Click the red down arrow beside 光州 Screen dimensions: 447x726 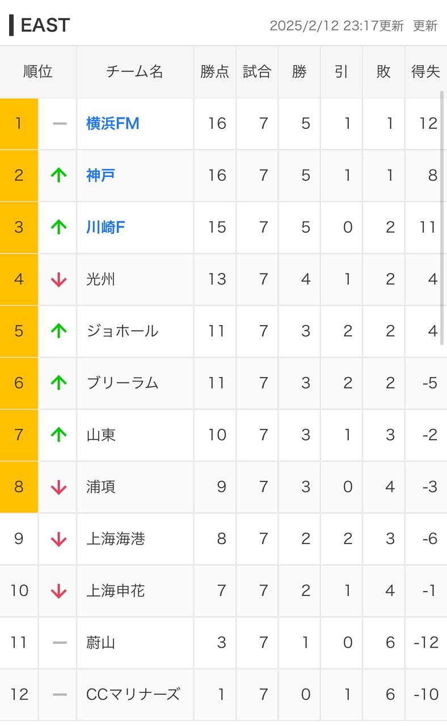[x=58, y=280]
